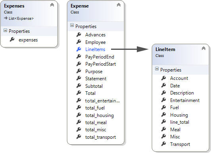Click List<Expense> base type label
Screen dimensions: 211x153
21,18
